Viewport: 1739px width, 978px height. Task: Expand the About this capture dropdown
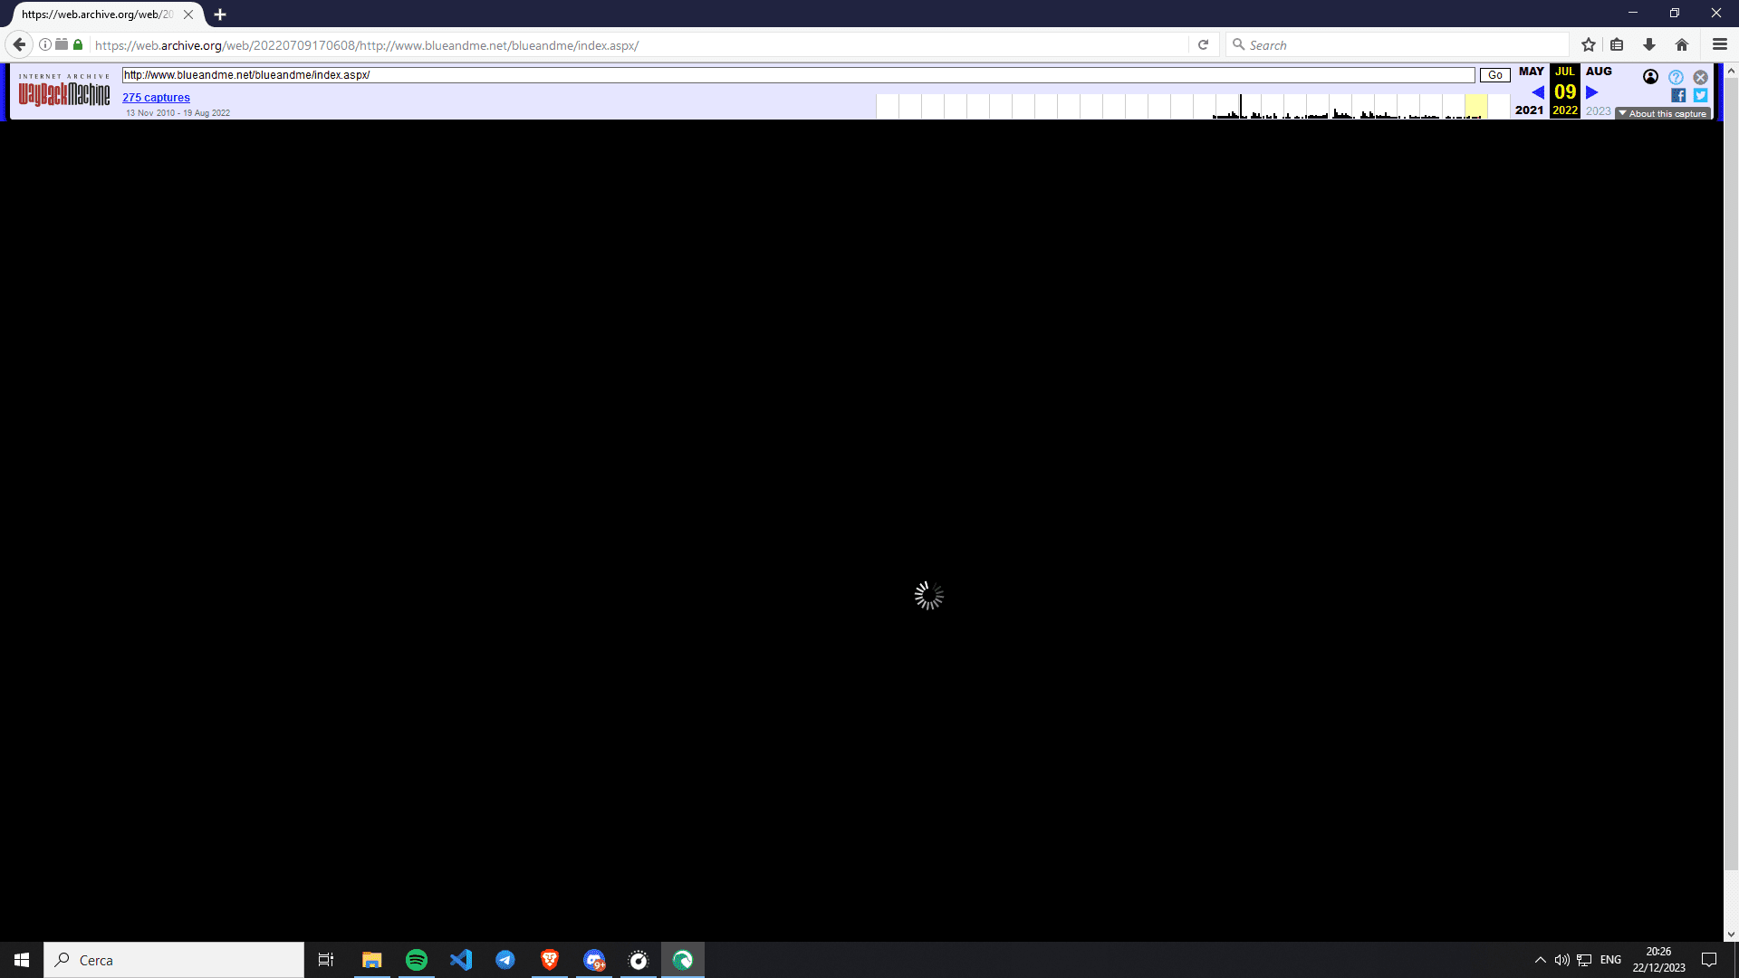pos(1663,113)
